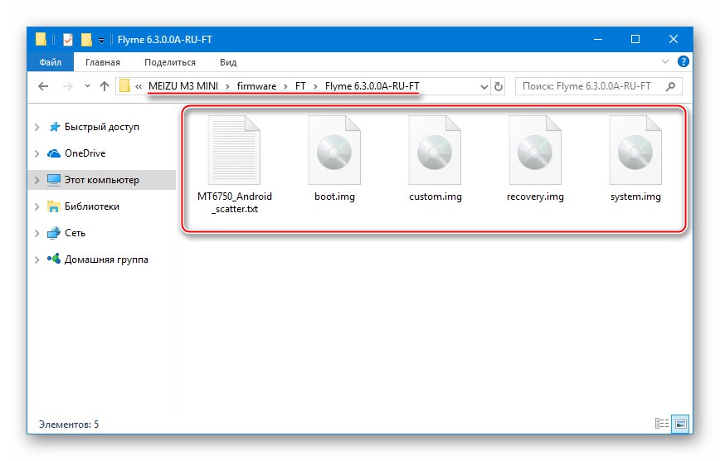Open the Файл menu tab
Viewport: 720px width, 461px height.
pos(50,62)
